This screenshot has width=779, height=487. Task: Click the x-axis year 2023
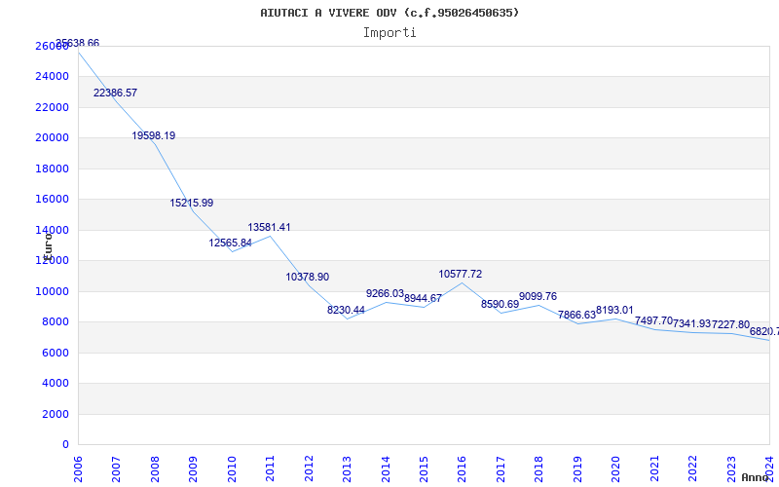tap(731, 468)
